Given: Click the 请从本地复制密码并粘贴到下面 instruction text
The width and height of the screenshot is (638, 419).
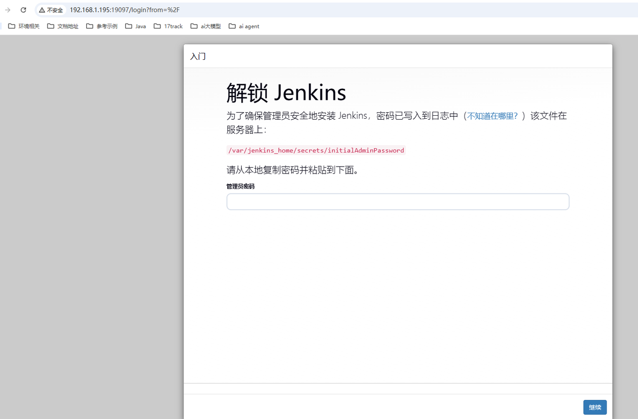Looking at the screenshot, I should (293, 170).
